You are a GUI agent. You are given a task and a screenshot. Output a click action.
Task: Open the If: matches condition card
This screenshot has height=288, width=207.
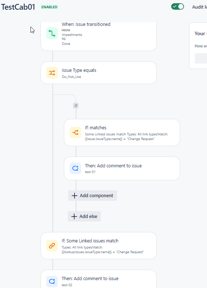point(122,133)
